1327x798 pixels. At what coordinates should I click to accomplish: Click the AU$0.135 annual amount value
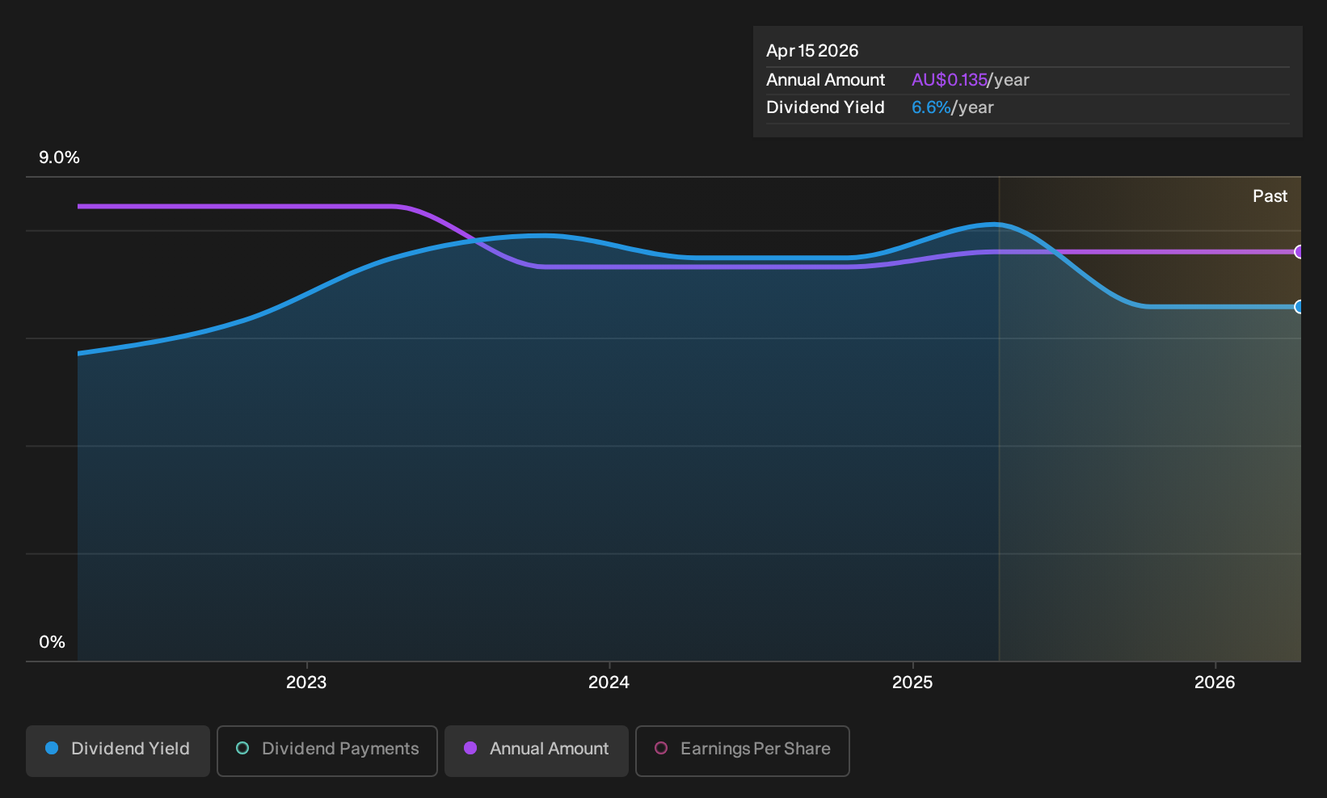coord(949,80)
